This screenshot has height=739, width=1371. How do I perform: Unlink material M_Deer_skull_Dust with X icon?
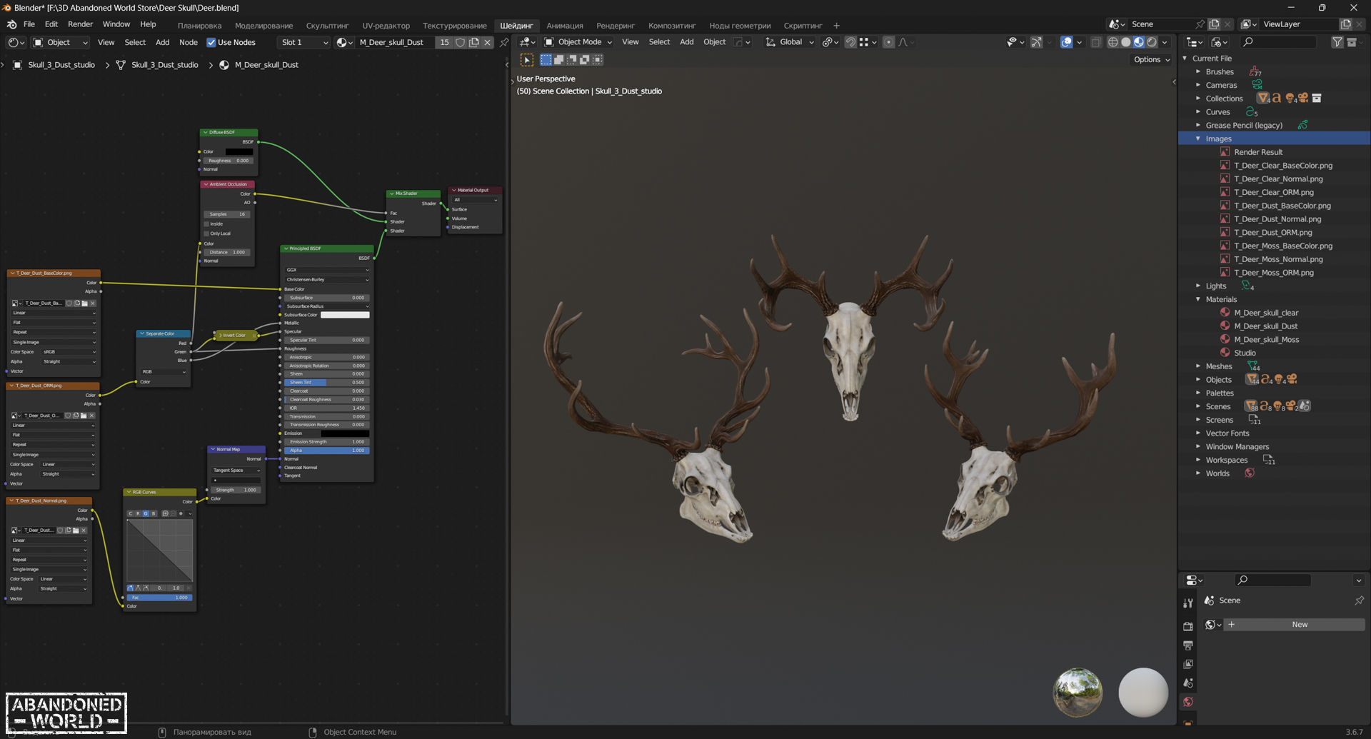pos(488,42)
